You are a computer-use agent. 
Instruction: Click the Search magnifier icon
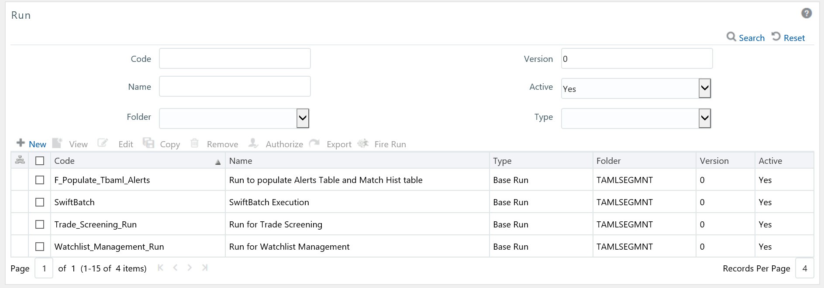coord(731,37)
